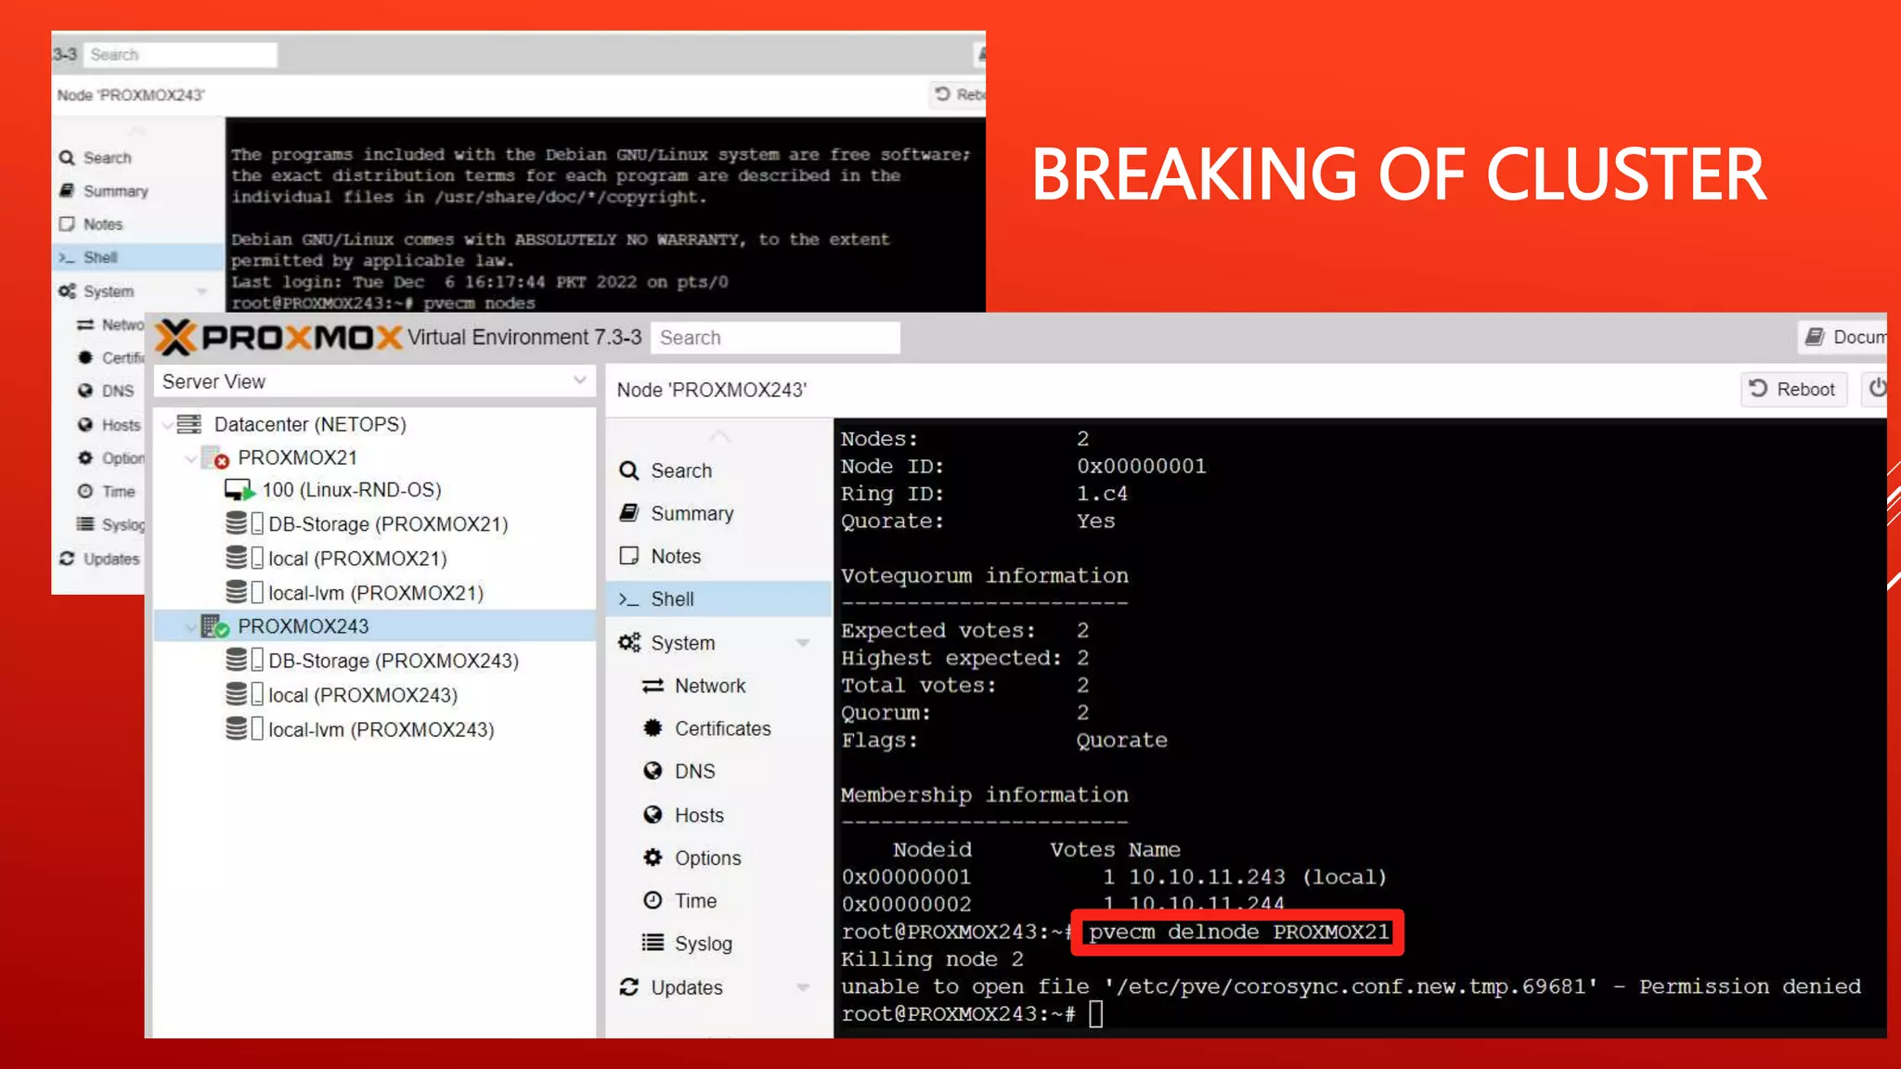Click the local (PROXMOX21) storage icon
Image resolution: width=1901 pixels, height=1069 pixels.
244,558
